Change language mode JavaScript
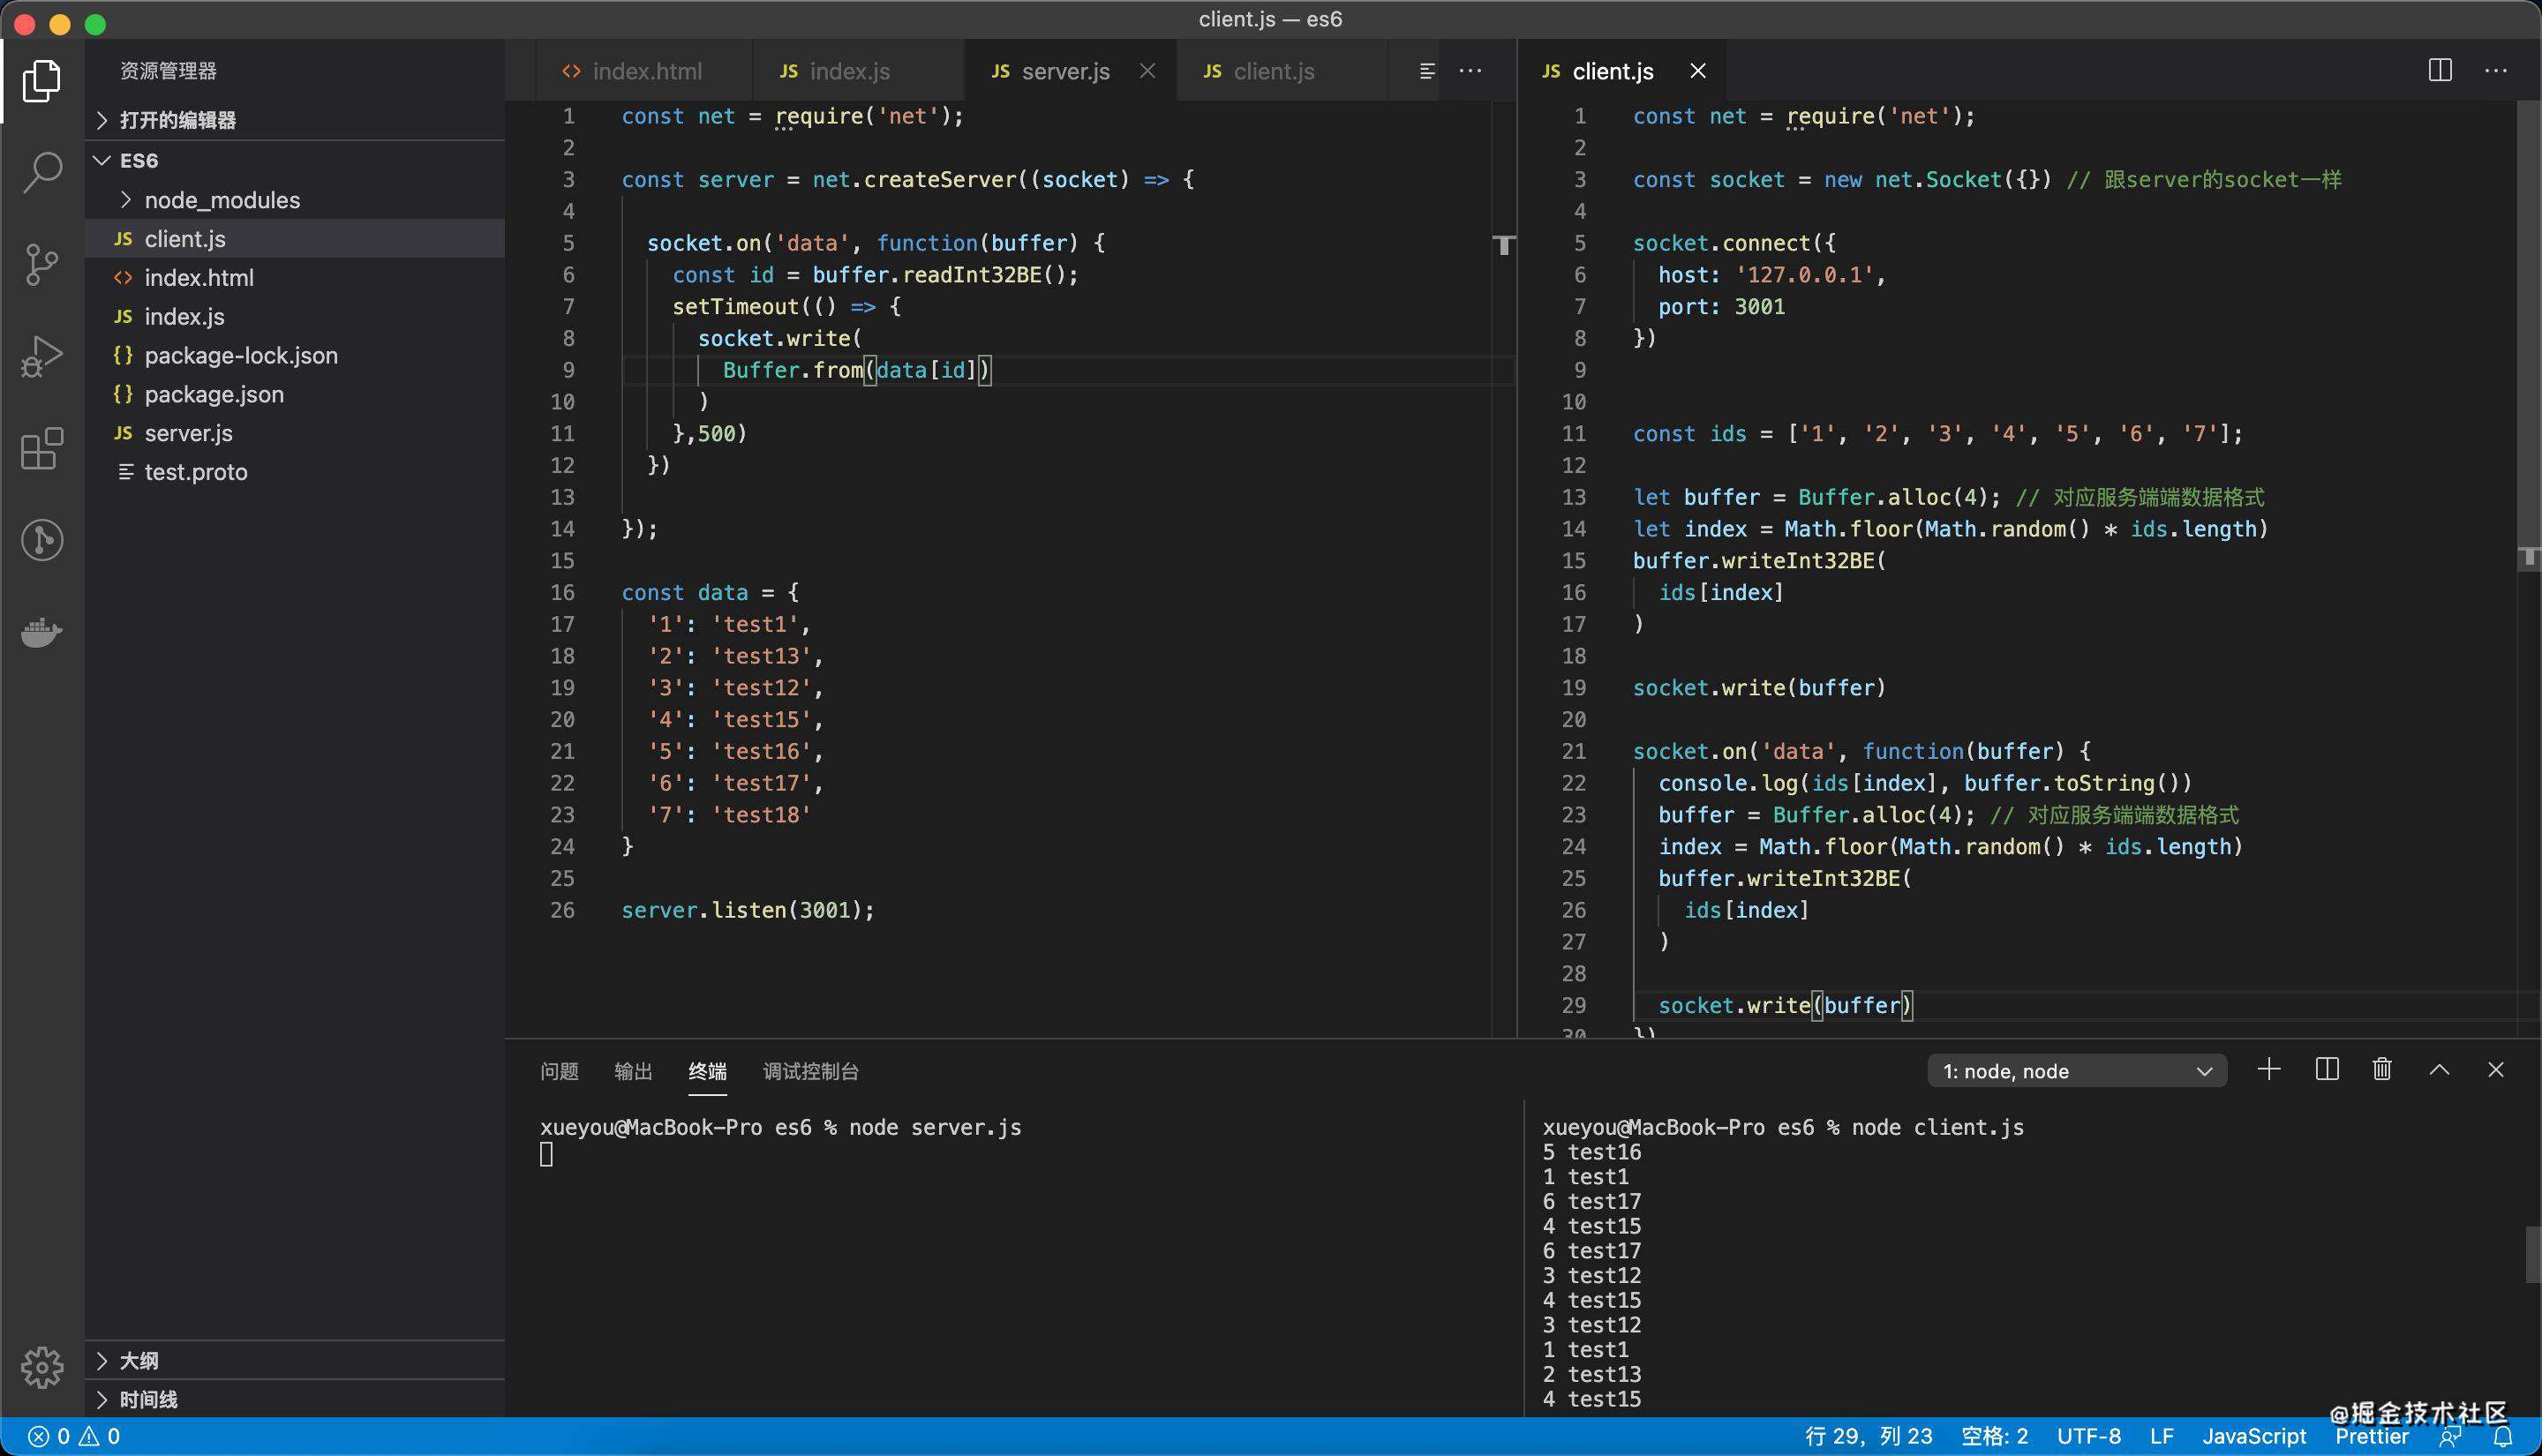Screen dimensions: 2542x1456 (2253, 1437)
